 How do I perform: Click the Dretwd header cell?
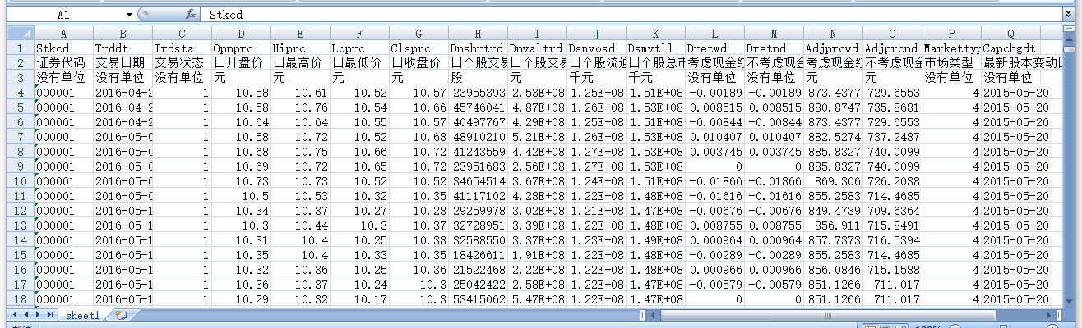point(714,48)
